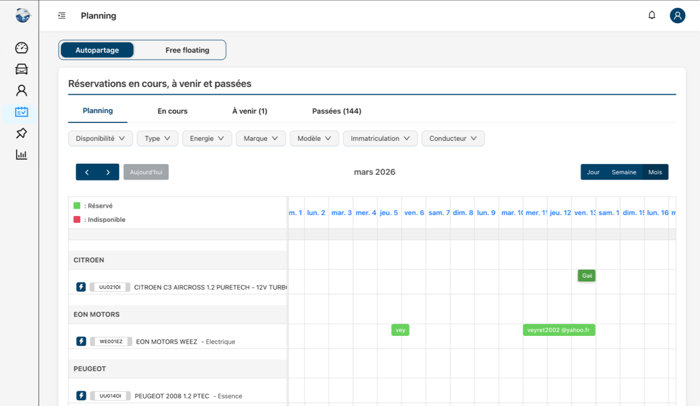Expand the Modèle filter
The height and width of the screenshot is (406, 700).
click(x=314, y=138)
